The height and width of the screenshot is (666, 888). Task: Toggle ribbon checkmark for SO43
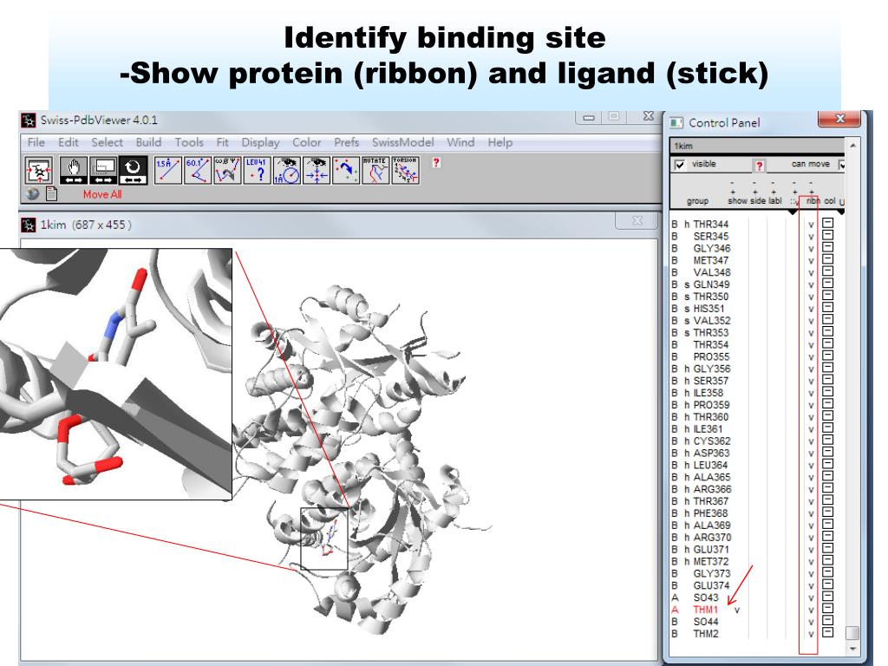point(811,598)
